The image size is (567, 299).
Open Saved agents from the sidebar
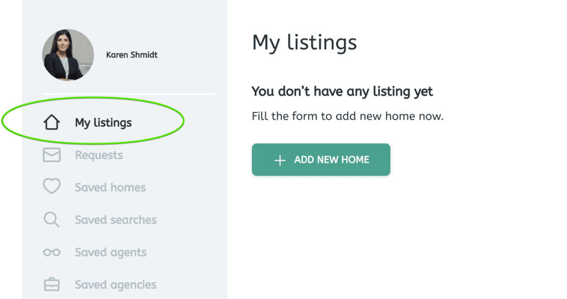coord(111,252)
